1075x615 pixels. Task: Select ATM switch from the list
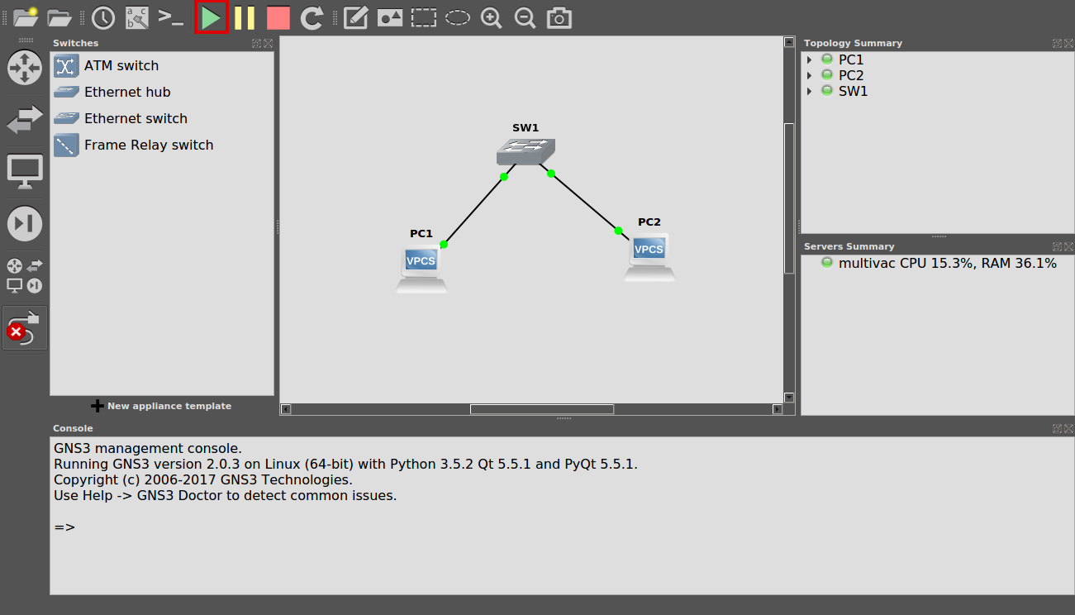(162, 66)
